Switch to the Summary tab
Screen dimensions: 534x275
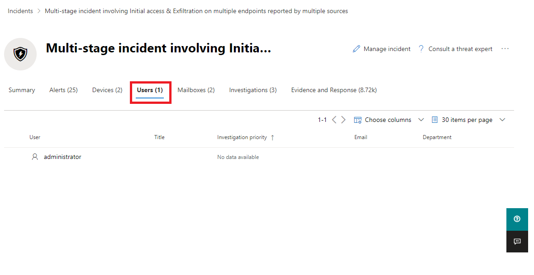coord(22,90)
